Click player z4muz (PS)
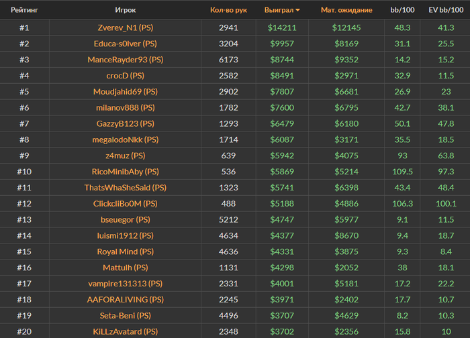This screenshot has width=470, height=338. coord(126,156)
